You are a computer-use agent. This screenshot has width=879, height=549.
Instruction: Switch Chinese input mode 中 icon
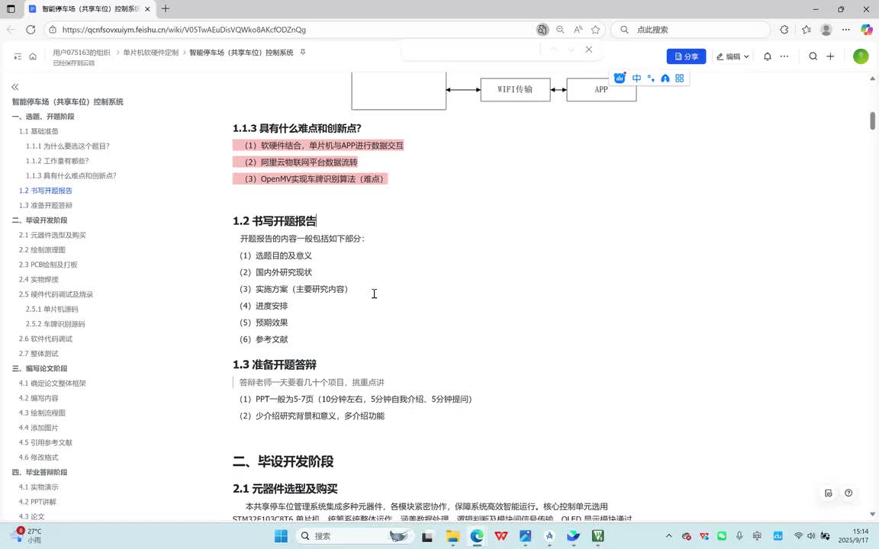click(637, 79)
